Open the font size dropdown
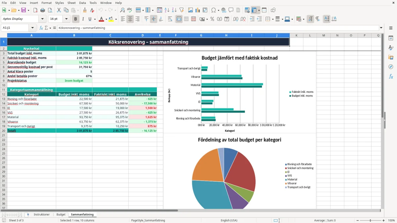 point(66,19)
